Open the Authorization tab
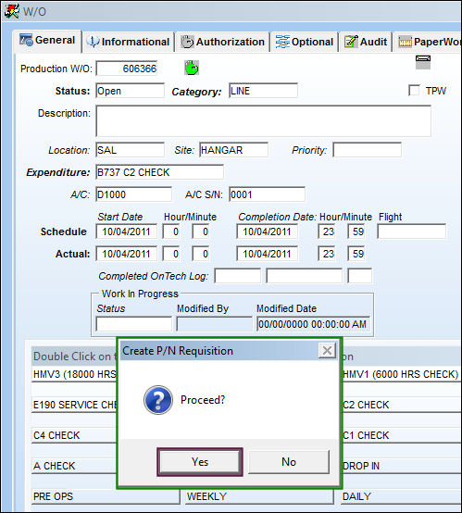 (x=222, y=42)
